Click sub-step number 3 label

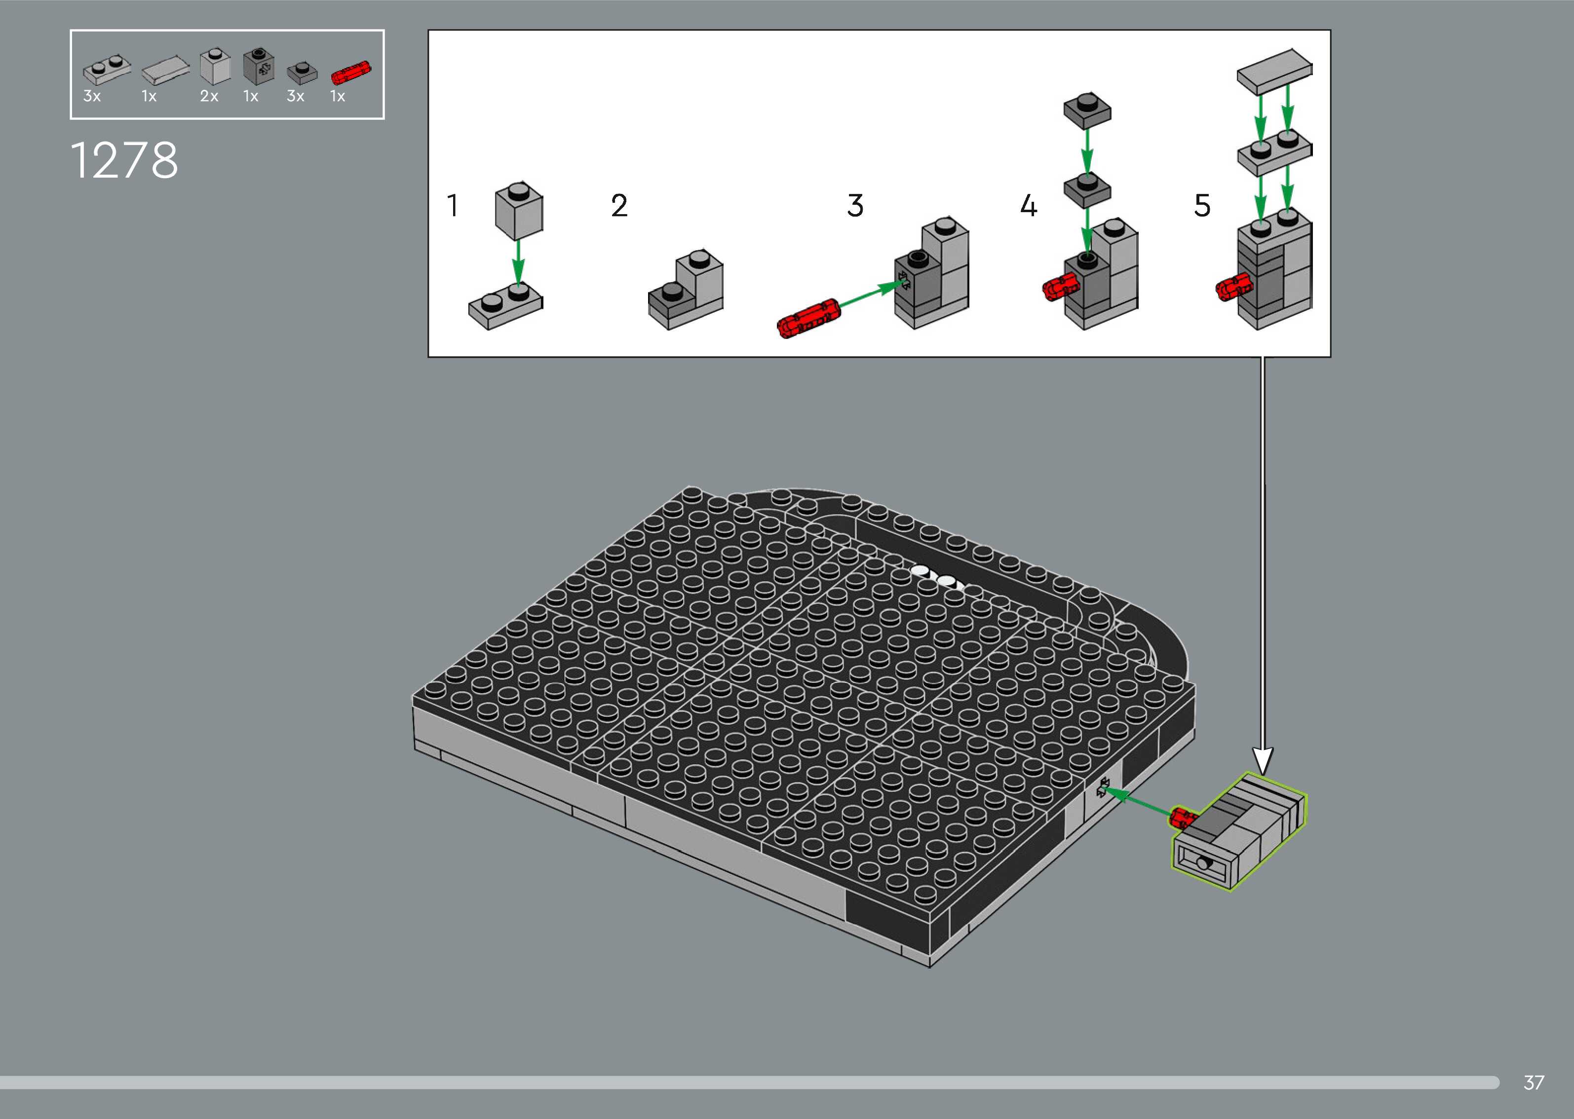coord(855,205)
